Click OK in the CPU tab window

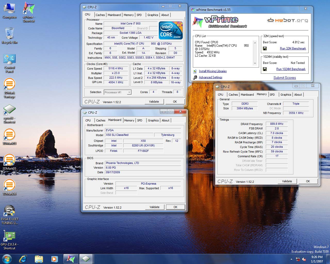click(175, 102)
